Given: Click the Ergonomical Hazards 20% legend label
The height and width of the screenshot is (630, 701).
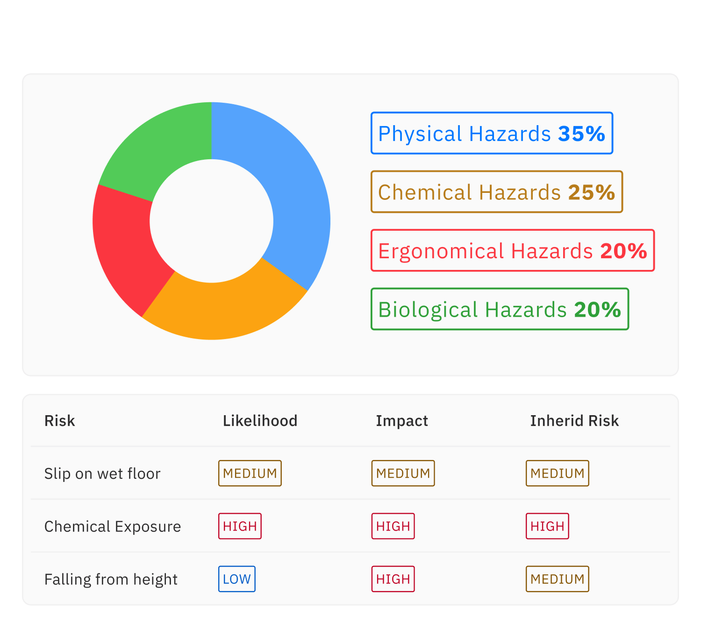Looking at the screenshot, I should 513,251.
